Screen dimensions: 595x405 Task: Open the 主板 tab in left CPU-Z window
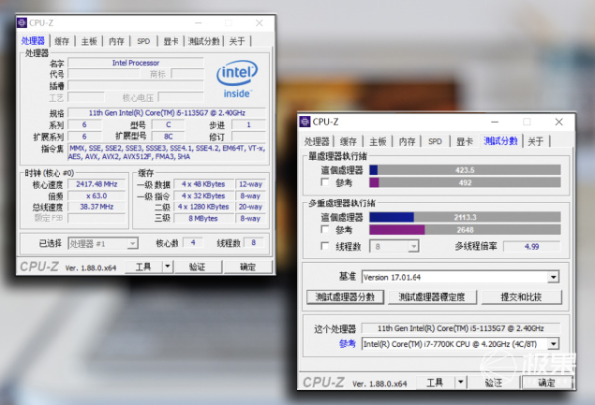click(89, 41)
